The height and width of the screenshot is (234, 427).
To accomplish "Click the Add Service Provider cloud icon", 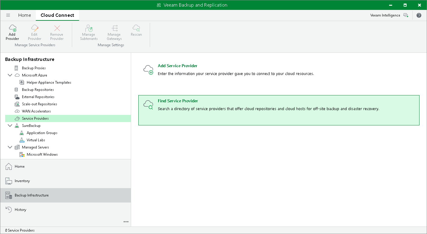I will (148, 70).
